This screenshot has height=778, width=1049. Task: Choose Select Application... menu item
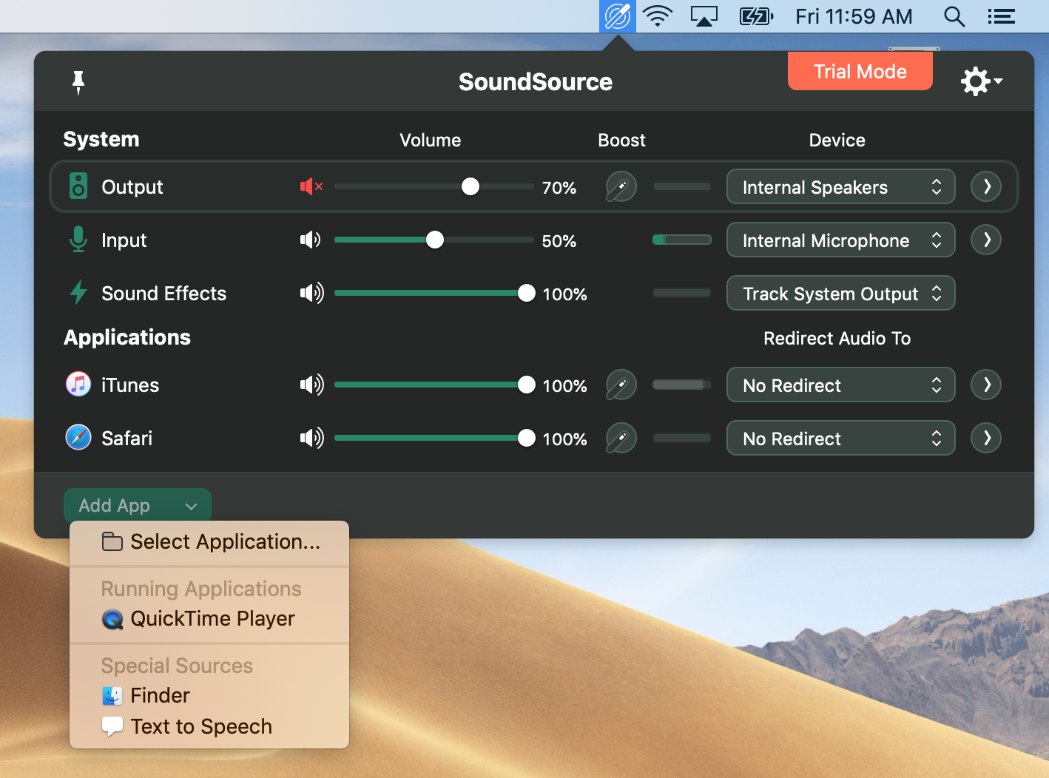209,542
